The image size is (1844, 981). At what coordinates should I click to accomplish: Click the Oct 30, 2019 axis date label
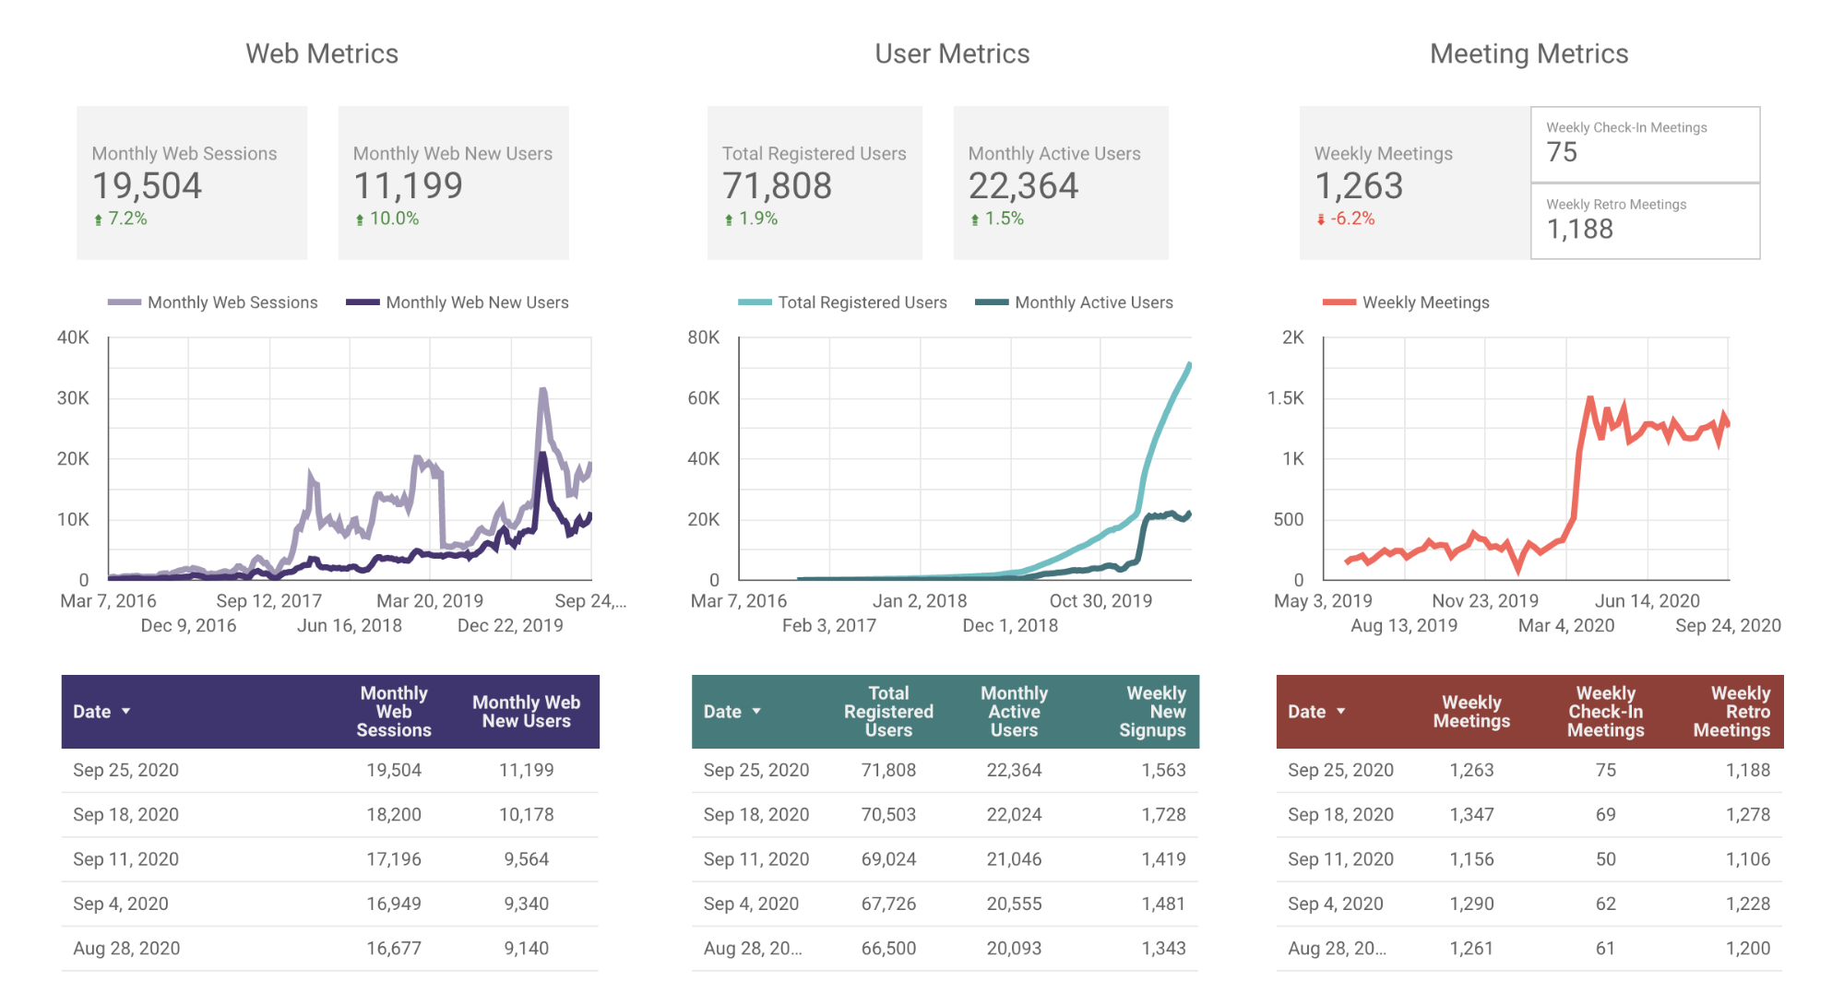[1100, 601]
